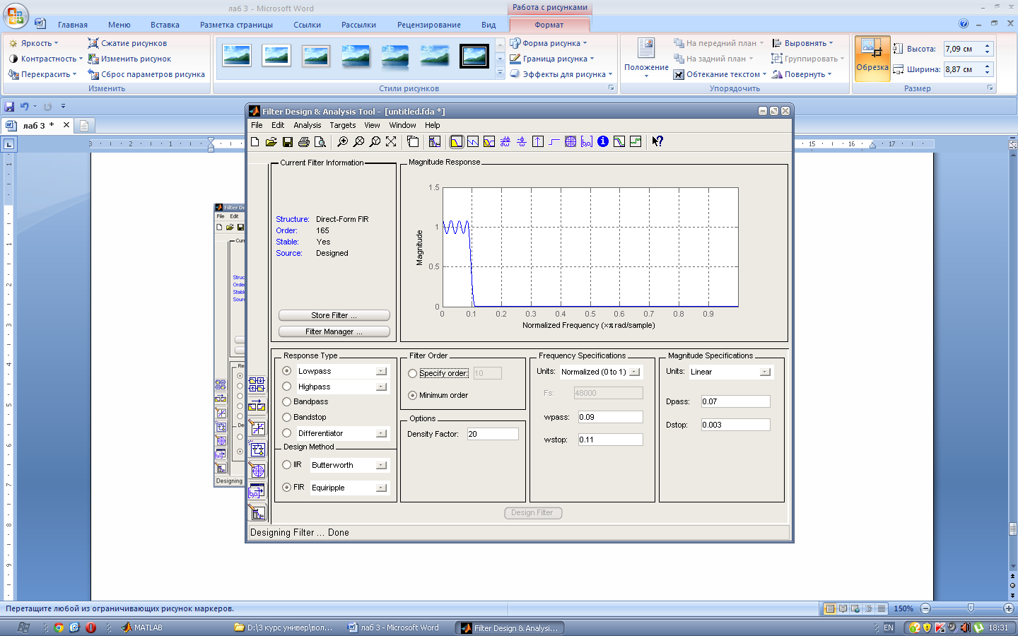Image resolution: width=1018 pixels, height=636 pixels.
Task: Select Differentiator response type
Action: pyautogui.click(x=287, y=433)
